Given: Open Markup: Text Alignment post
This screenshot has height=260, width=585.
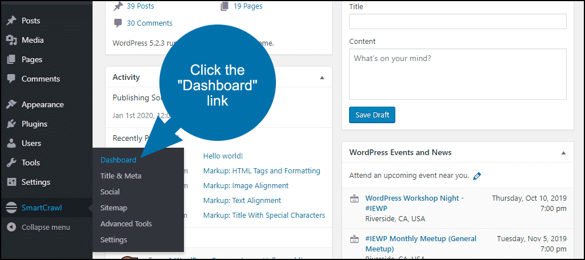Looking at the screenshot, I should [x=242, y=201].
